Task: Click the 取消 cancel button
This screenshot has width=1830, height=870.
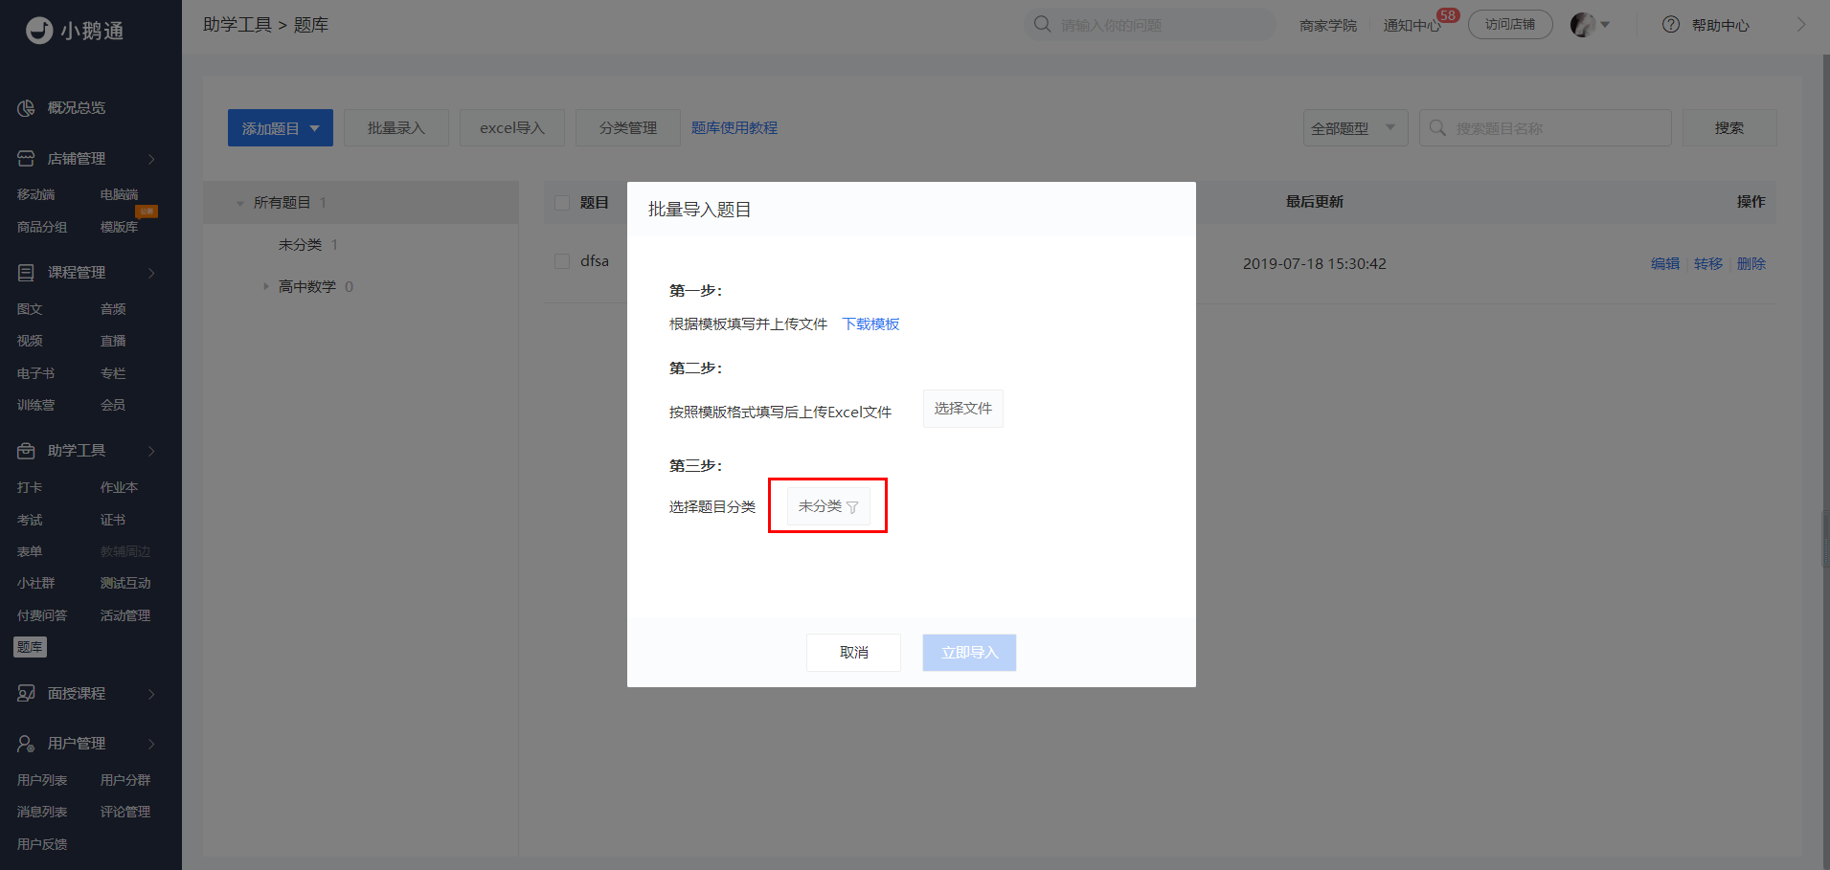Action: 853,653
